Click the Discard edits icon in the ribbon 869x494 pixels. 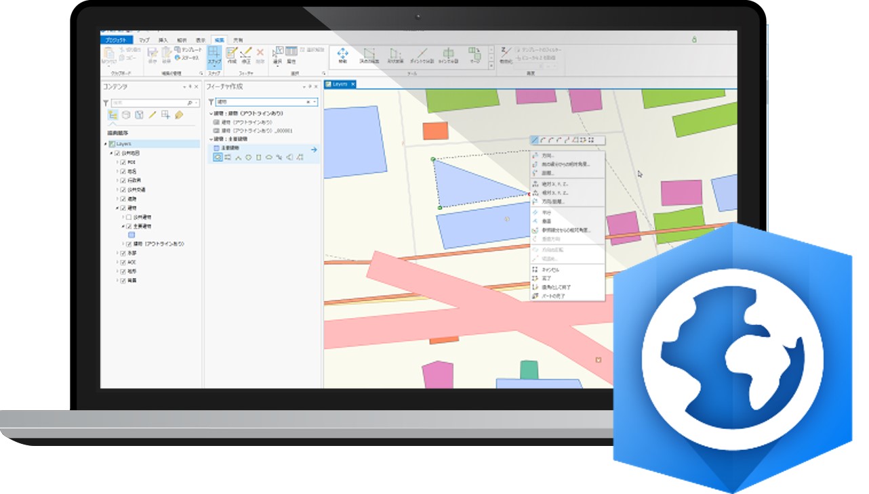tap(167, 53)
